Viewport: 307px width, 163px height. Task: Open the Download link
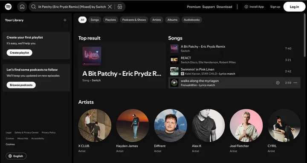[224, 7]
